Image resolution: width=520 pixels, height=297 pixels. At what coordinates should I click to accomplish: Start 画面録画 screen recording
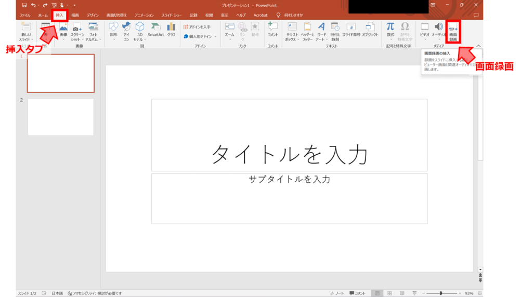pyautogui.click(x=453, y=32)
